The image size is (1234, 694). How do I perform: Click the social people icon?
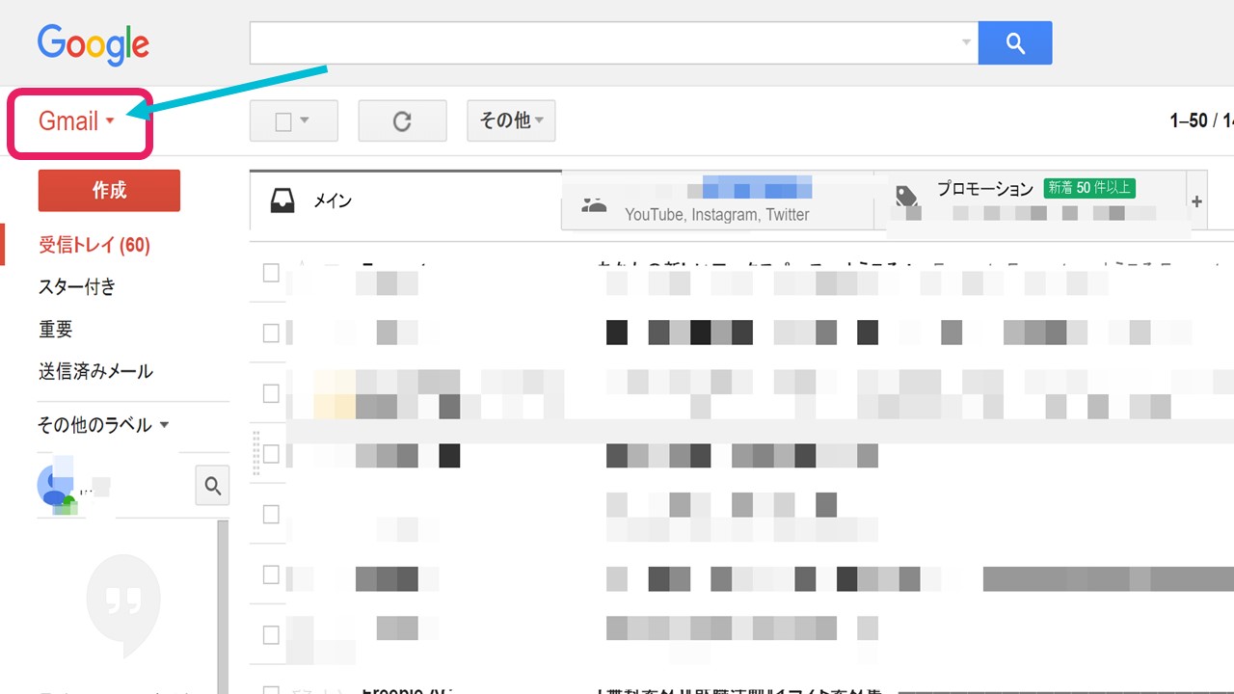(x=594, y=203)
